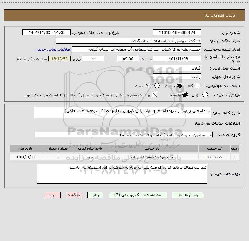This screenshot has height=241, width=249.
Task: Select the کالا radio button
Action: tap(197, 86)
